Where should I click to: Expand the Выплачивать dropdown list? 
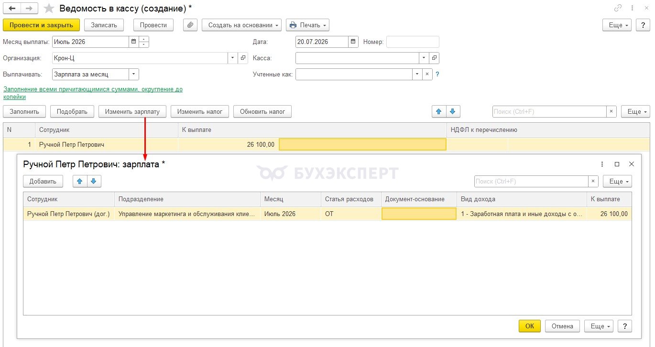(134, 75)
